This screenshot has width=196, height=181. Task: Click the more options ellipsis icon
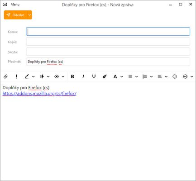[x=185, y=76]
